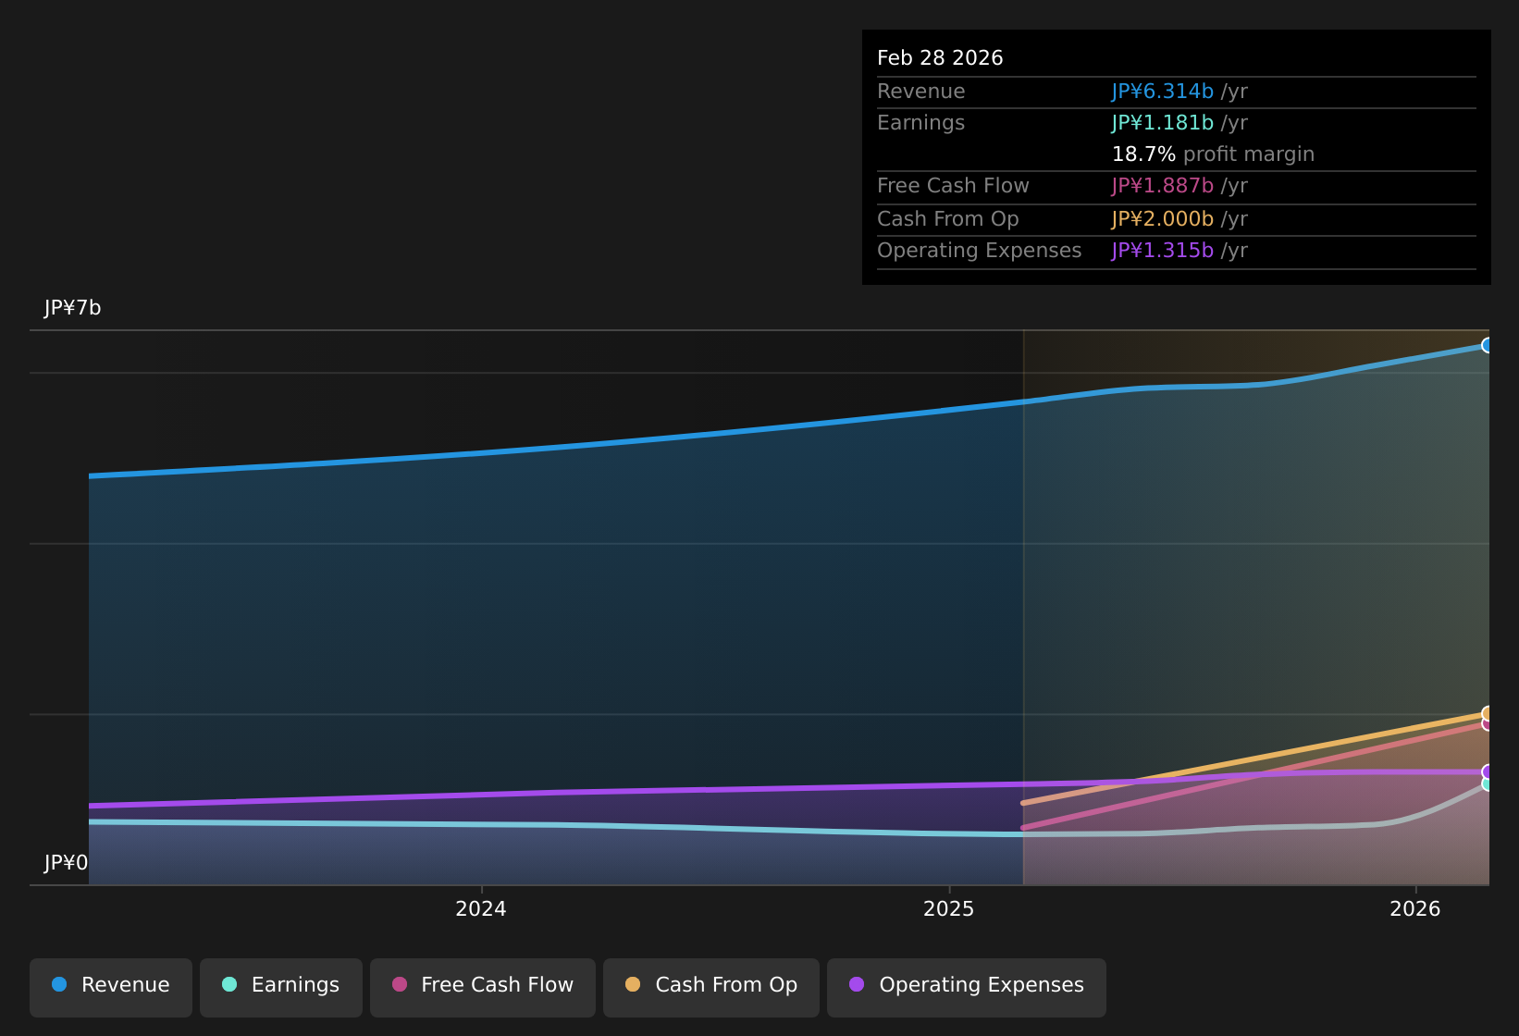Click the JP¥6.314b revenue value in tooltip
Screen dimensions: 1519x1036
pos(1162,92)
